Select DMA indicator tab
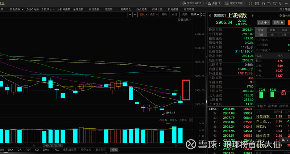 pos(46,150)
